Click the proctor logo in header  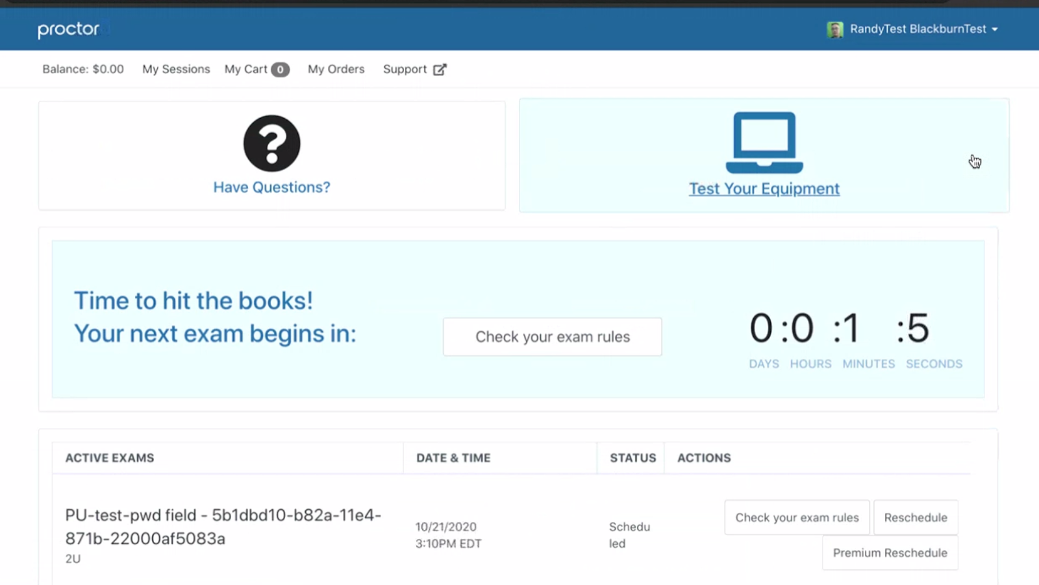[69, 29]
